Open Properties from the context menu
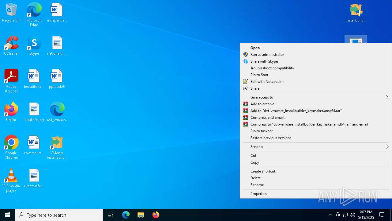This screenshot has width=392, height=221. [x=316, y=194]
